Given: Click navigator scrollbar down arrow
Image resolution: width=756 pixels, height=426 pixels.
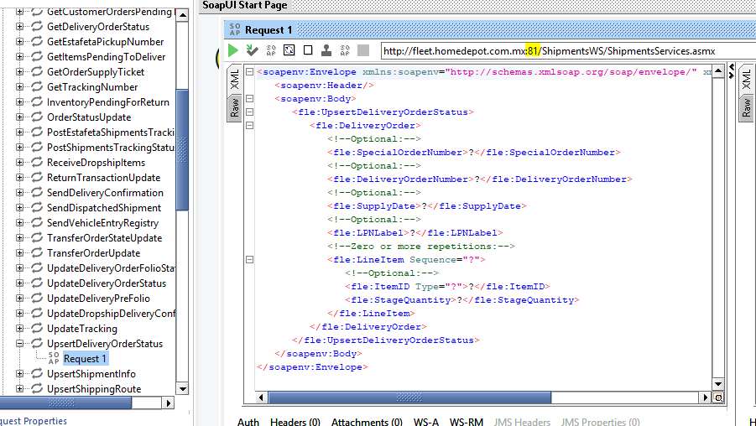Looking at the screenshot, I should pos(182,388).
